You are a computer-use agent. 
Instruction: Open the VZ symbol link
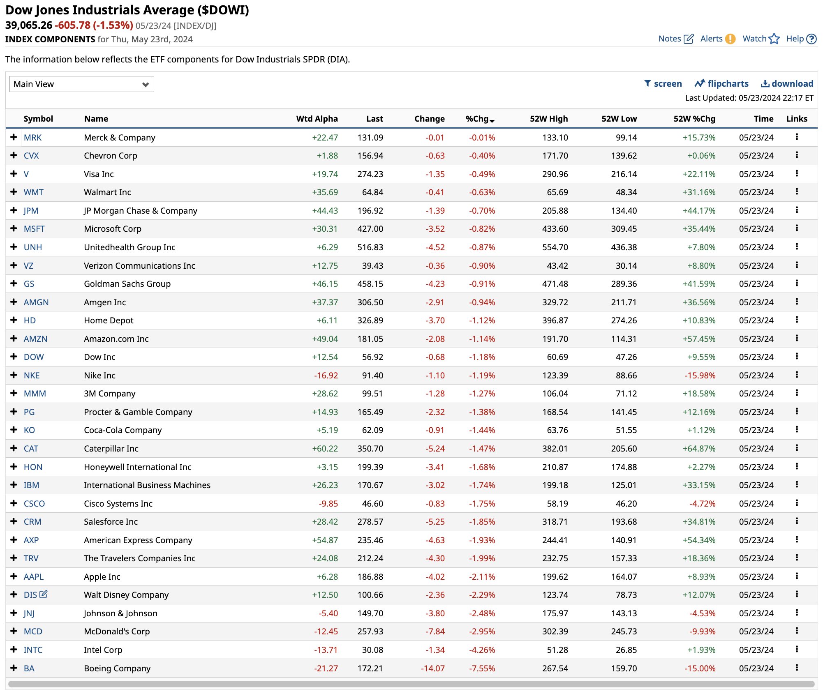click(28, 265)
